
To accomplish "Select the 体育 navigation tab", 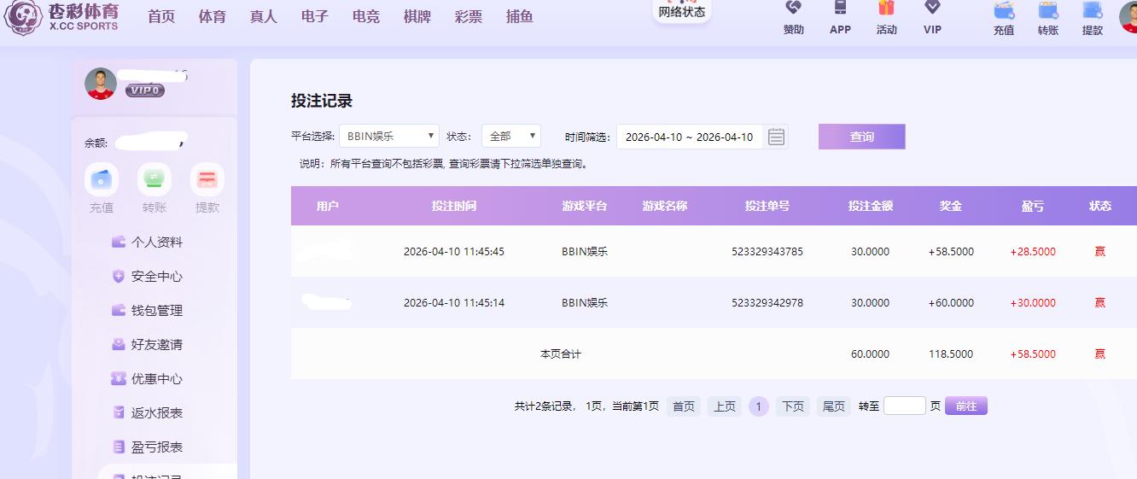I will 213,16.
